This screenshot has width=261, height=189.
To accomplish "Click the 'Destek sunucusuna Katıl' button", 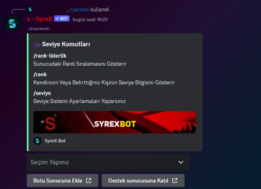I will pyautogui.click(x=143, y=180).
